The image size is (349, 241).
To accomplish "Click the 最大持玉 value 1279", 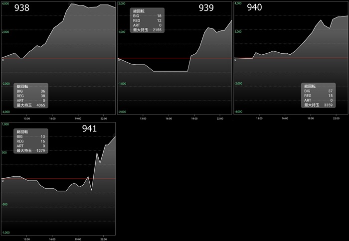I will point(41,150).
